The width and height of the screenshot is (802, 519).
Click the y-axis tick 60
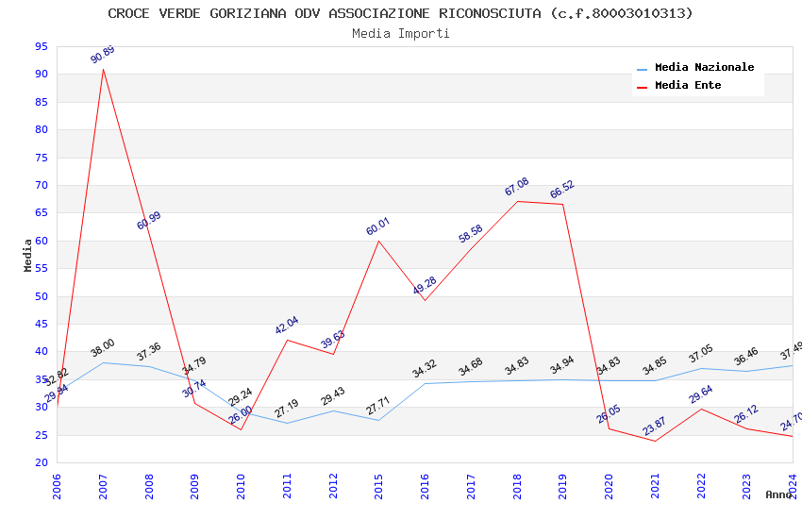pos(42,241)
